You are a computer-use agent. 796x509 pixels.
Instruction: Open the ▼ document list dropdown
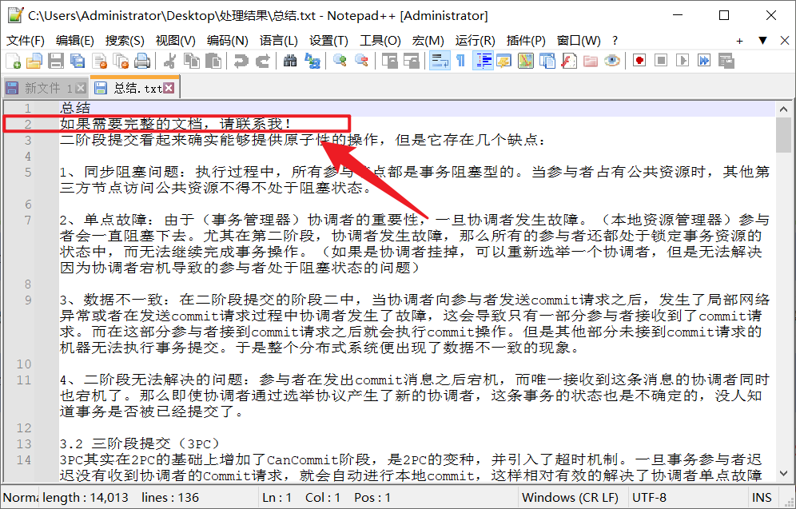click(762, 41)
